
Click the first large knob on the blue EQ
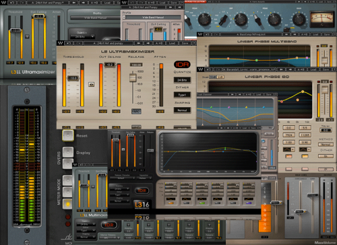[204, 20]
